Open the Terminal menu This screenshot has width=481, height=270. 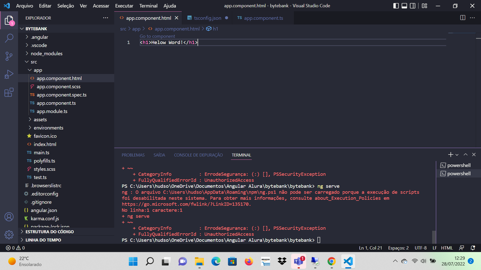coord(148,6)
